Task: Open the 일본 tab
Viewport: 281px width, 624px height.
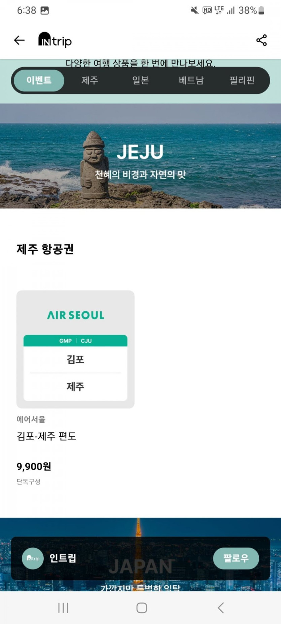Action: (x=140, y=80)
